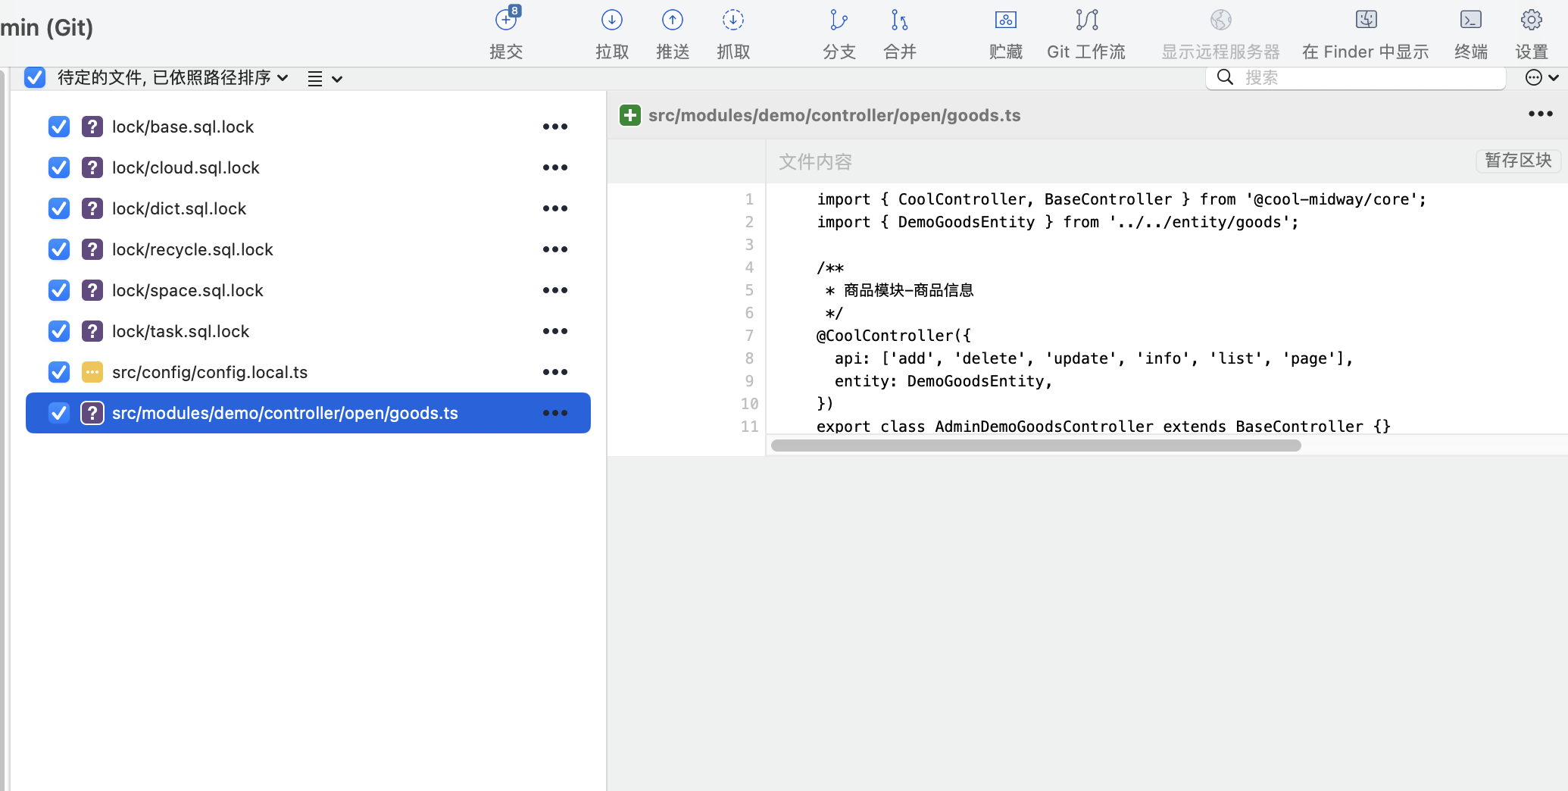Viewport: 1568px width, 791px height.
Task: Select the lock/cloud.sql.lock file row
Action: pyautogui.click(x=308, y=167)
